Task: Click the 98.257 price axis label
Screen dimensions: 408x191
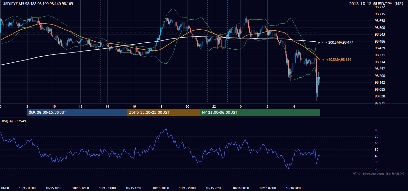Action: pos(379,69)
